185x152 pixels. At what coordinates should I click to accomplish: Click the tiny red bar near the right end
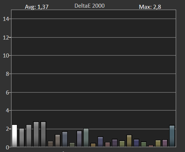(151, 146)
